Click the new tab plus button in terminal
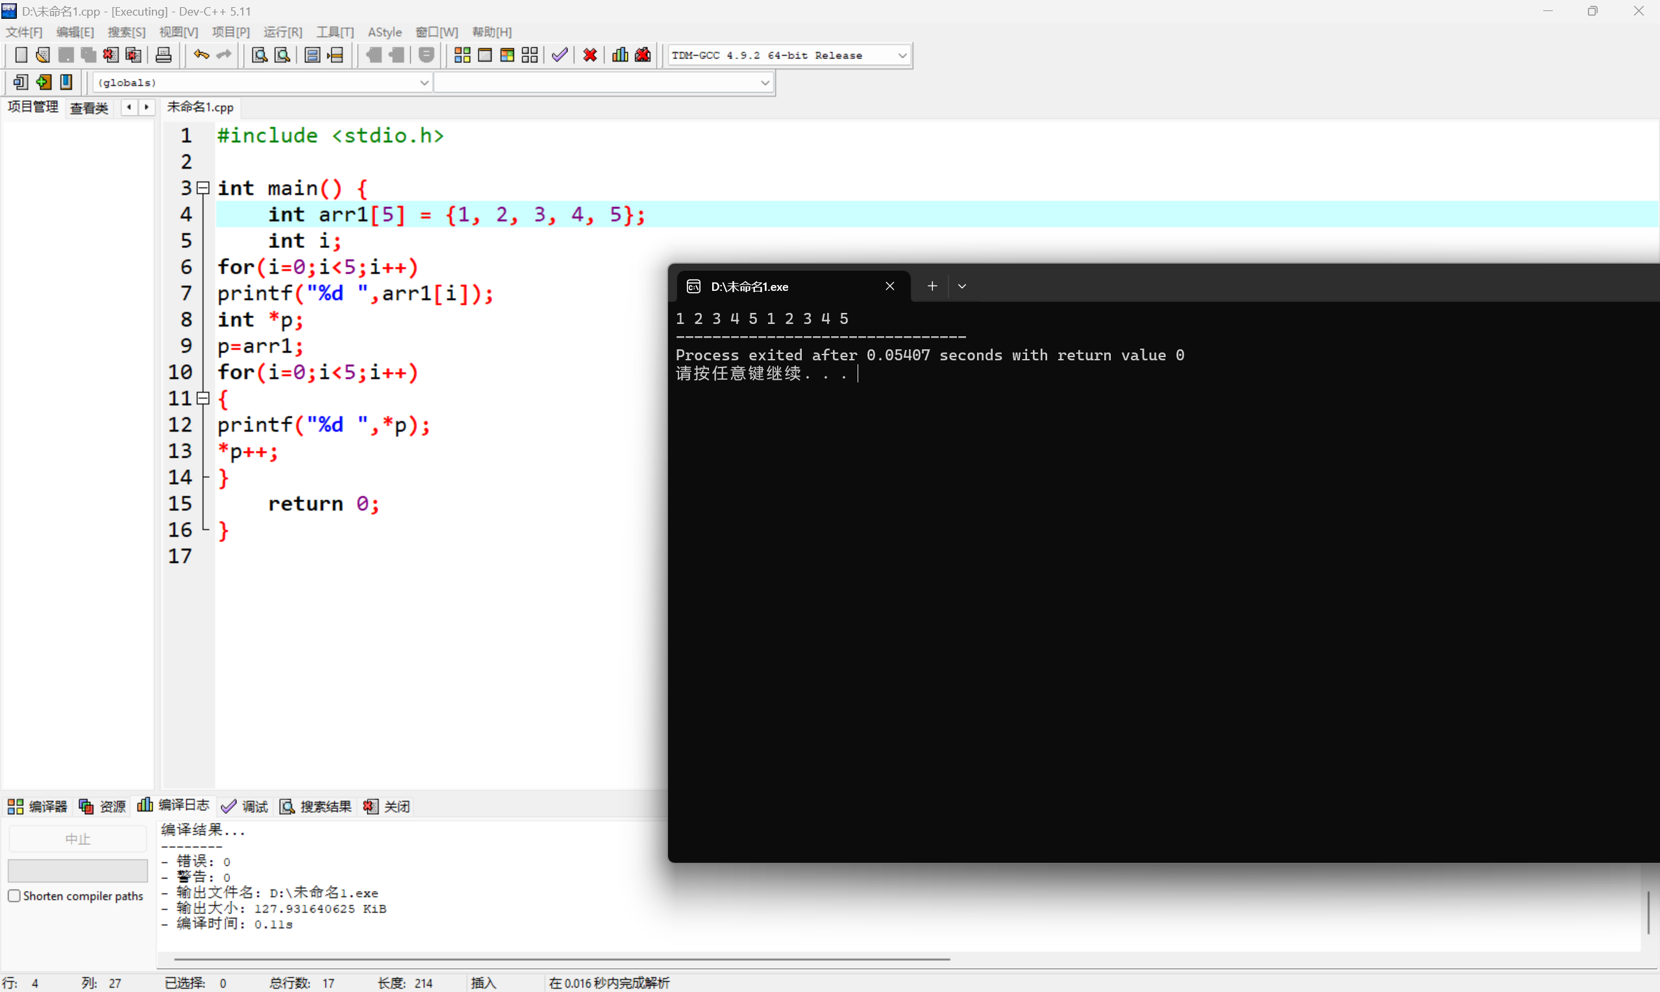 tap(932, 286)
